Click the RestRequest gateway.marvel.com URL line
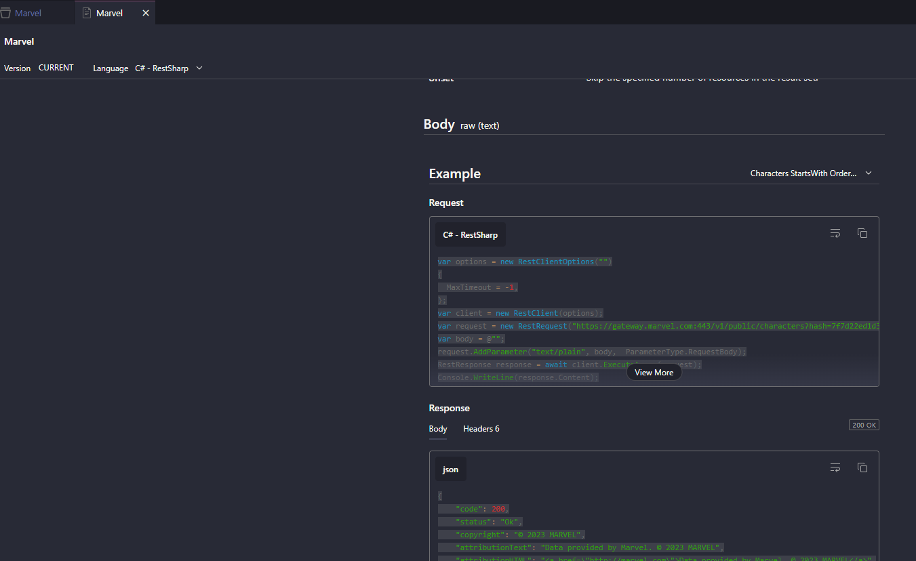Image resolution: width=916 pixels, height=561 pixels. pos(658,326)
